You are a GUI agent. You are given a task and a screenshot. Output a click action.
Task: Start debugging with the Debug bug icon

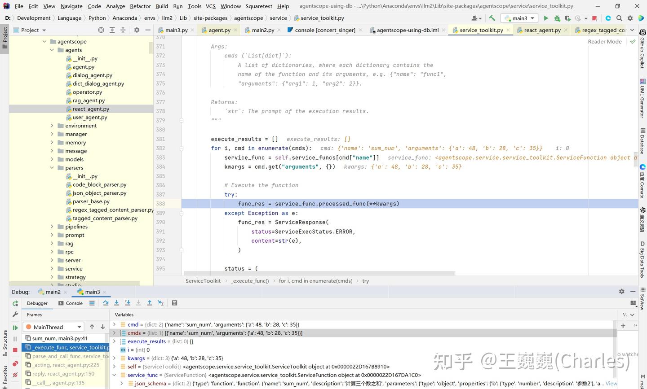pos(557,18)
